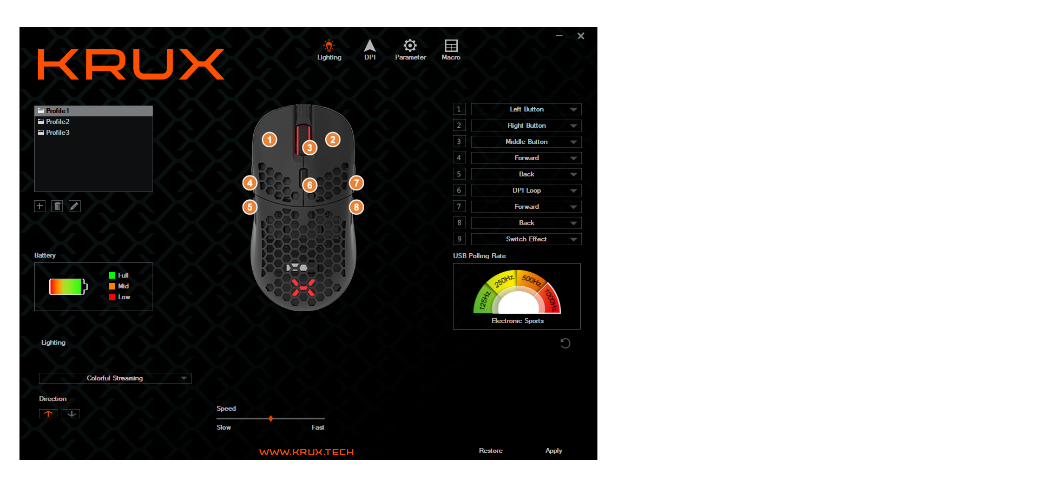The height and width of the screenshot is (487, 1039).
Task: Expand Colorful Streaming lighting mode dropdown
Action: click(115, 378)
